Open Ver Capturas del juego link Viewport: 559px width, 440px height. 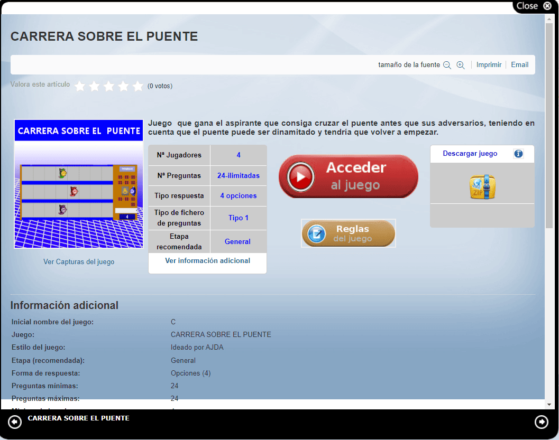pyautogui.click(x=79, y=261)
